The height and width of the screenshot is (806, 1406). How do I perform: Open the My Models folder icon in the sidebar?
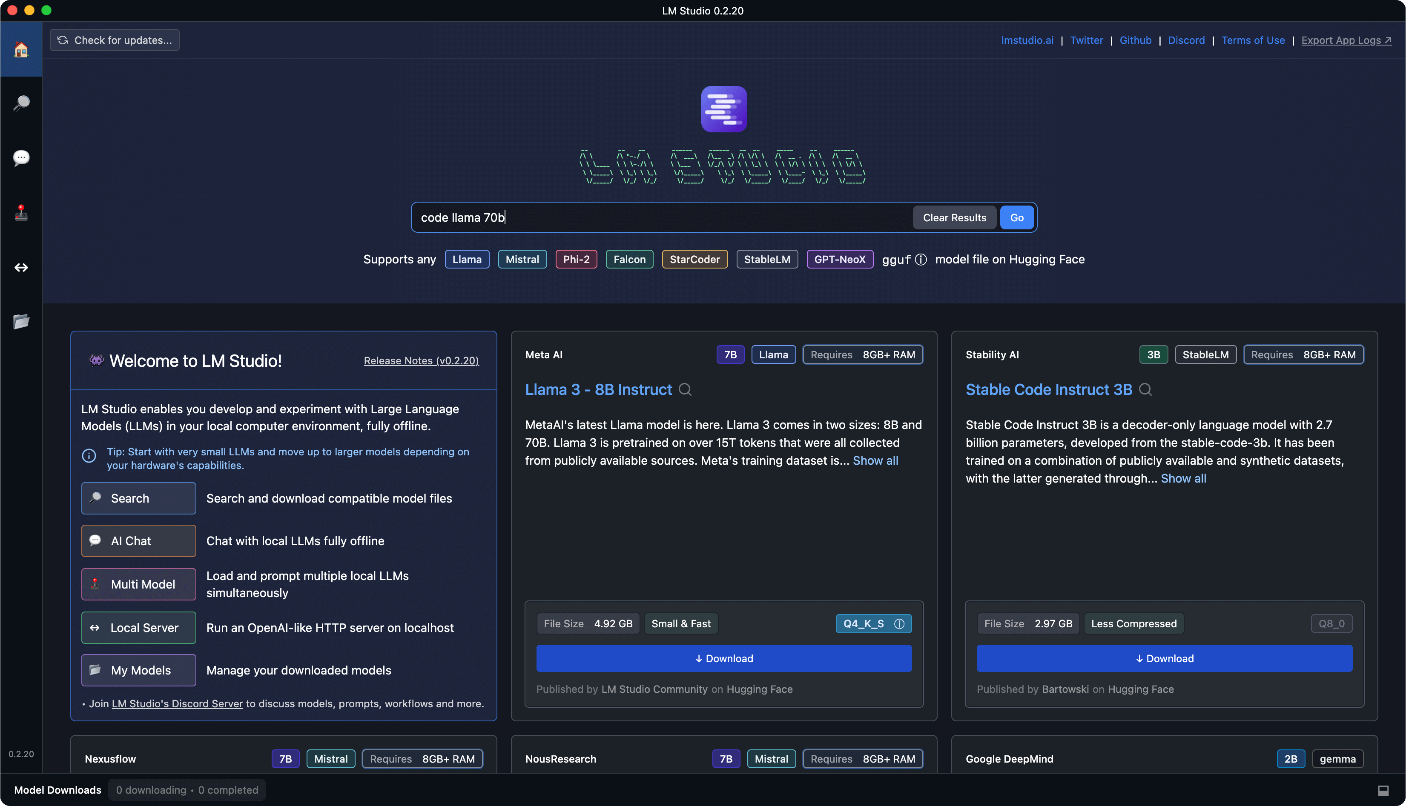coord(21,321)
